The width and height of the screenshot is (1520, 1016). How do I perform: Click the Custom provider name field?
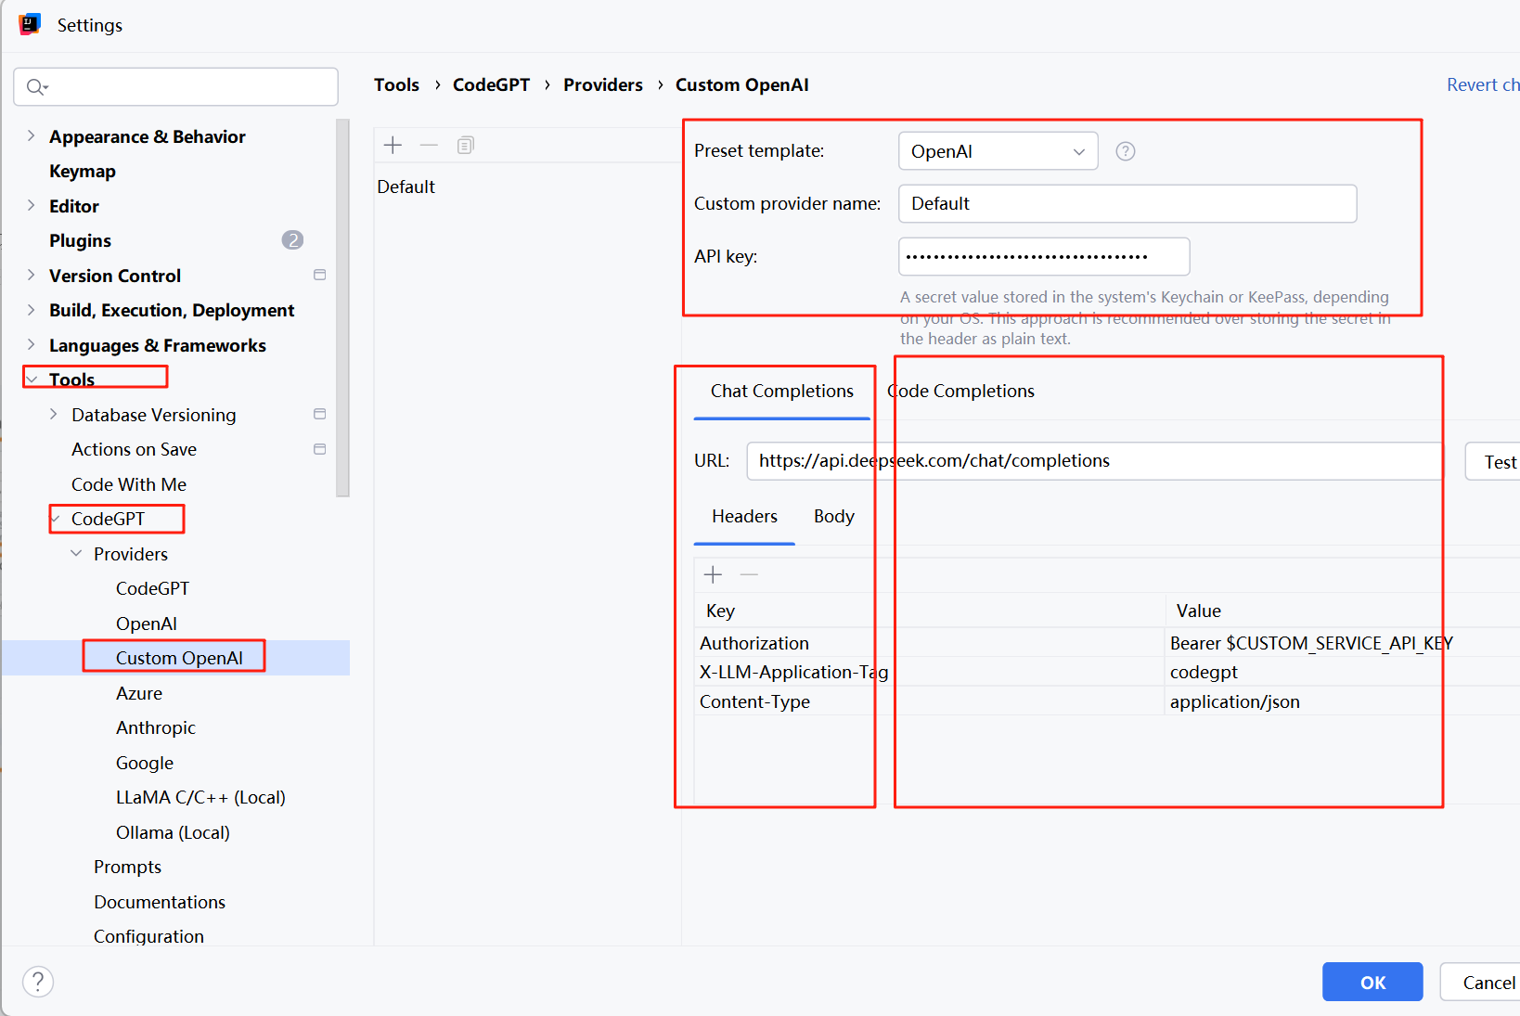pos(1127,203)
